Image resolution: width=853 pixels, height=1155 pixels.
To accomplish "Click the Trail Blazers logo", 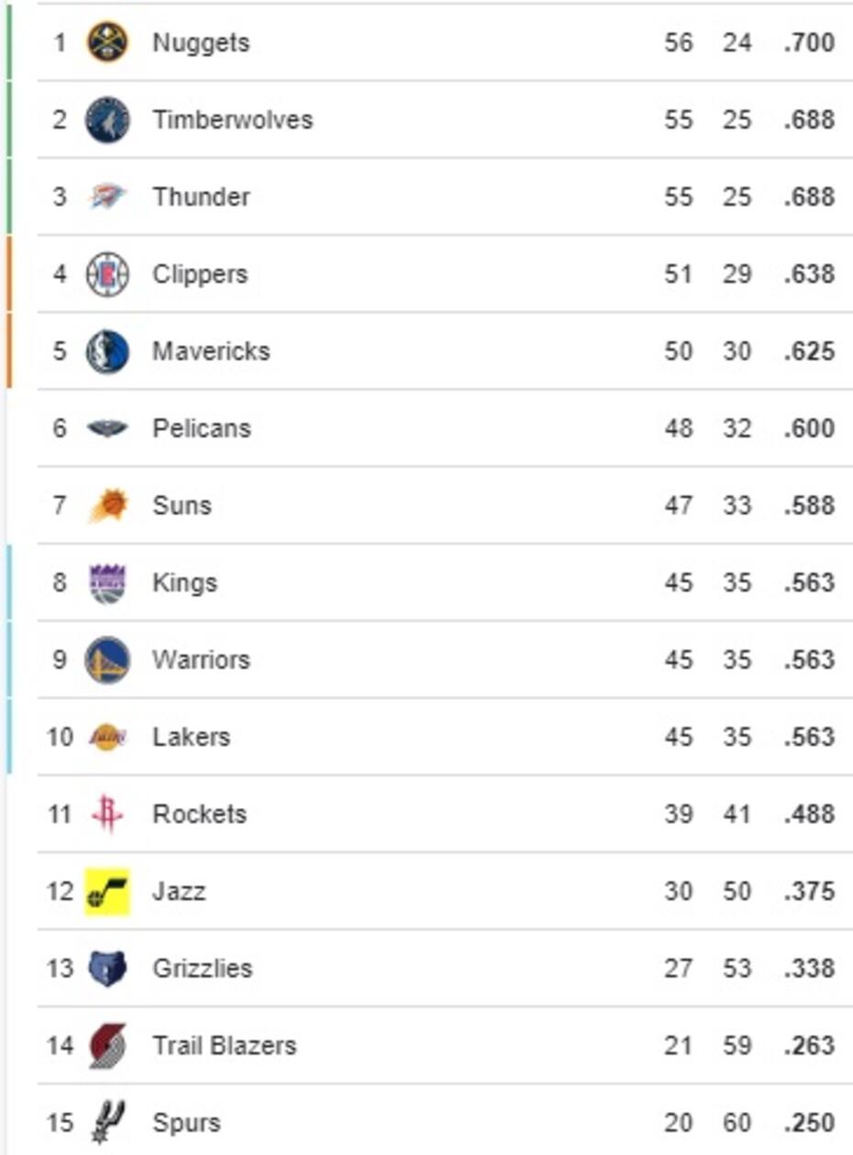I will click(x=107, y=1046).
